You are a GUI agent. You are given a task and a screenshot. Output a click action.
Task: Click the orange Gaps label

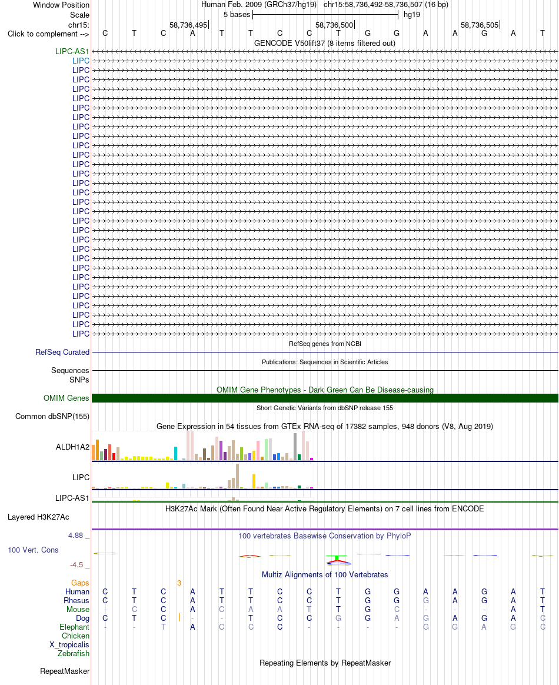[80, 583]
